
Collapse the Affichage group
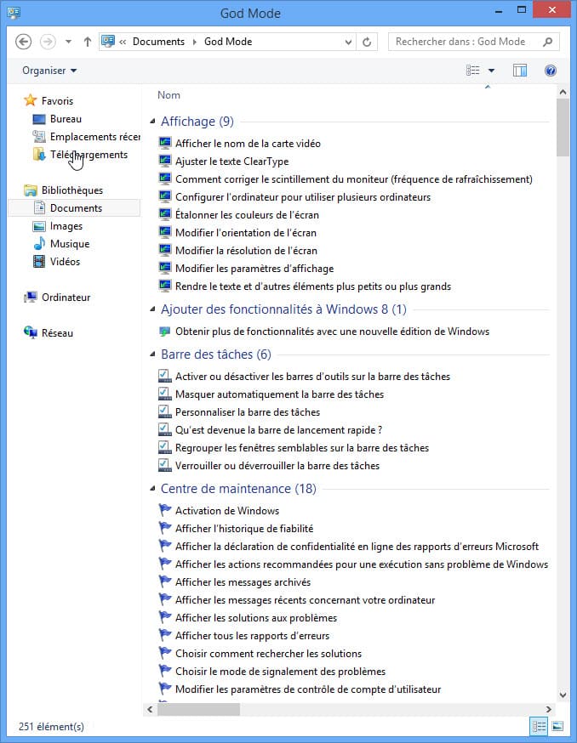click(152, 122)
